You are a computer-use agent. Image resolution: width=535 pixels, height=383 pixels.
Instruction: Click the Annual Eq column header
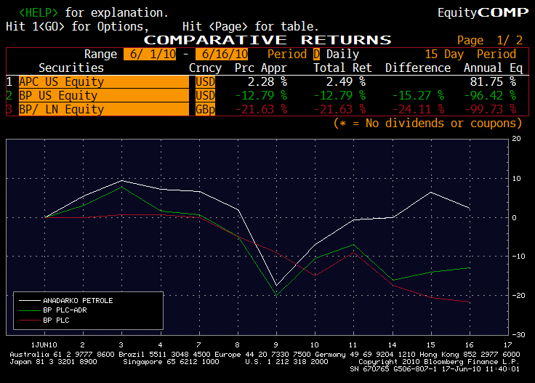[x=493, y=68]
